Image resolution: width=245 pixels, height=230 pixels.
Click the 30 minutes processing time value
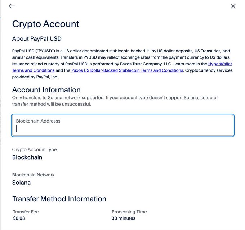tap(124, 218)
